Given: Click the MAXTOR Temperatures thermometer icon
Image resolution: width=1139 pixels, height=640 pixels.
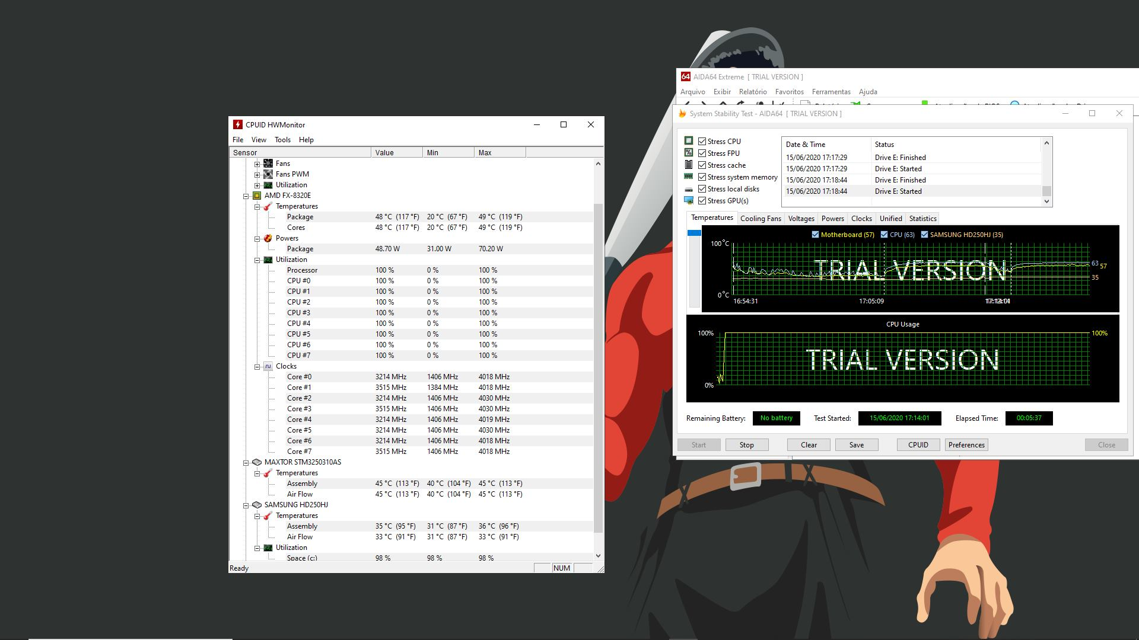Looking at the screenshot, I should point(268,473).
